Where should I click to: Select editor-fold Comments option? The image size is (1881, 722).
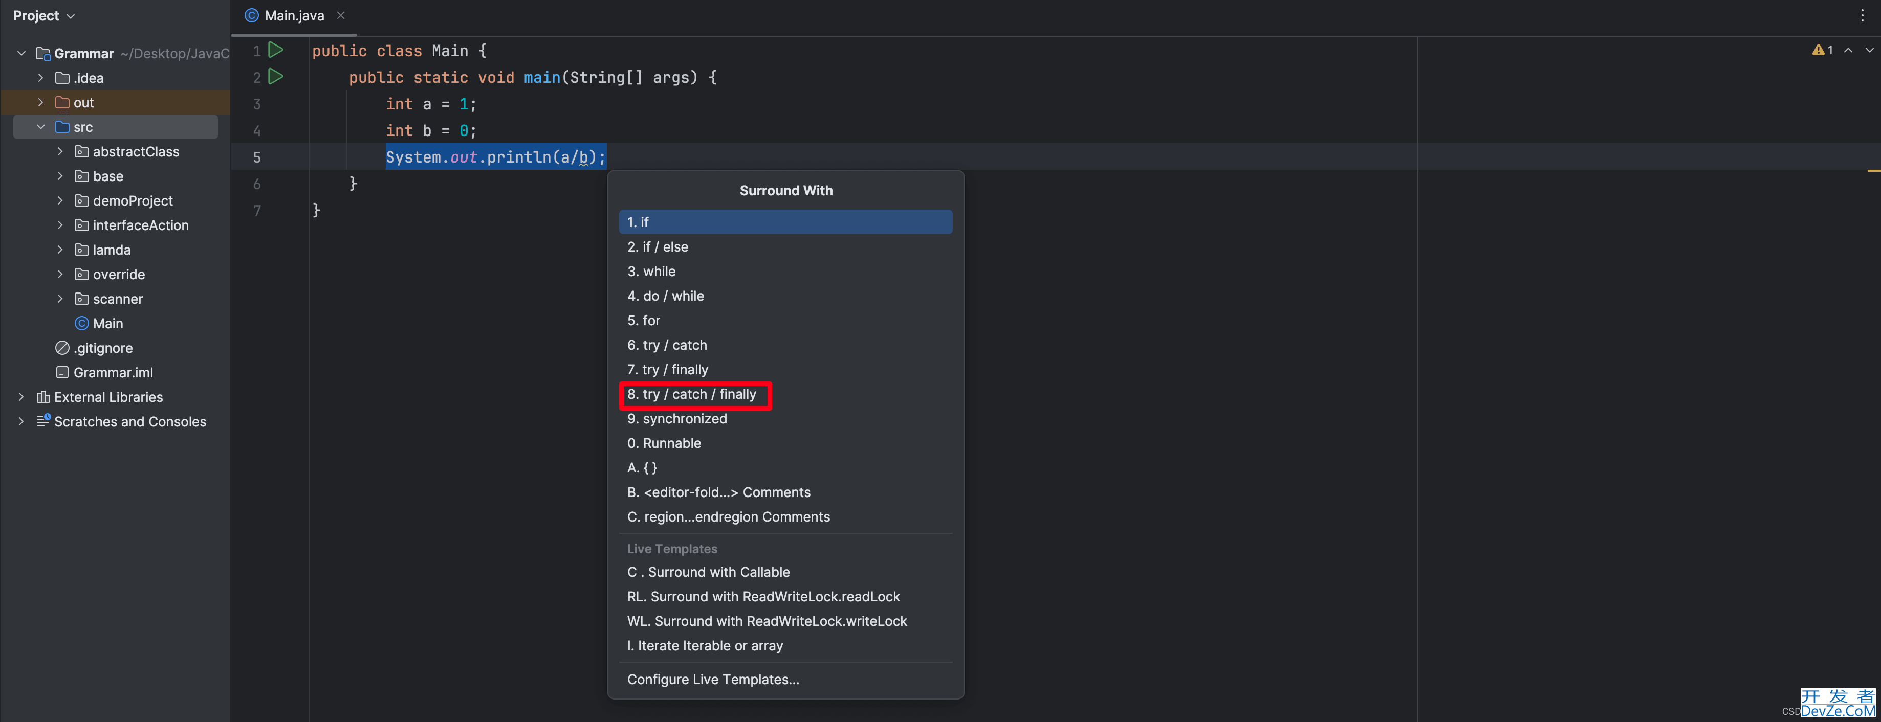[x=785, y=493]
